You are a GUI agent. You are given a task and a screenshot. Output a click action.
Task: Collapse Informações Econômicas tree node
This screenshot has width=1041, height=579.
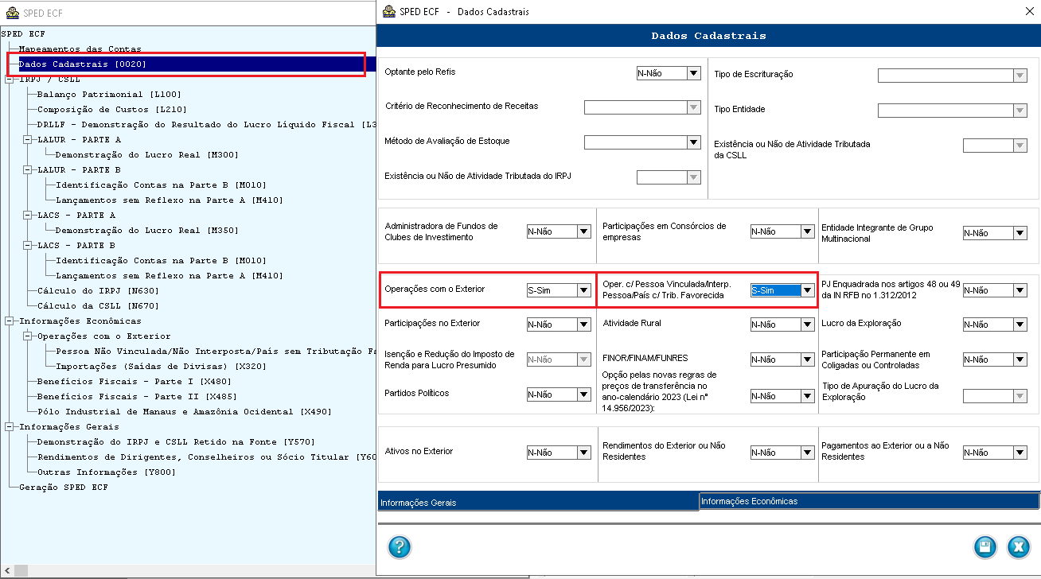point(9,321)
